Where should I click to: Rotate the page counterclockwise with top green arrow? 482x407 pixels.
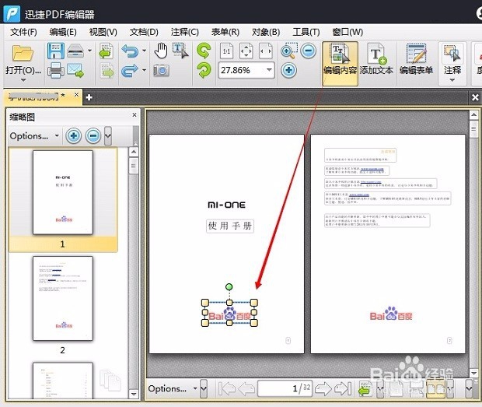[x=204, y=51]
